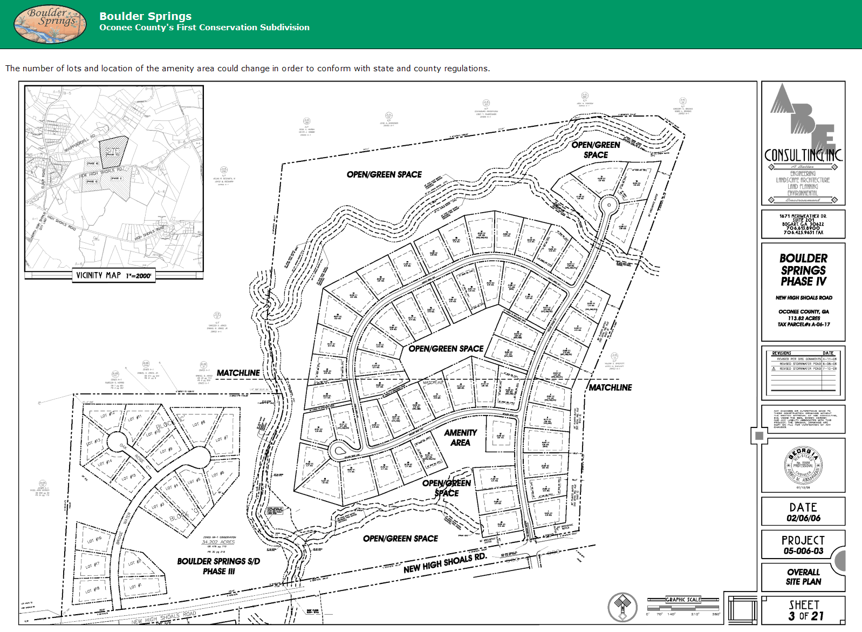
Task: Click "Oconee County's First Conservation Subdivision" subtitle
Action: (204, 28)
